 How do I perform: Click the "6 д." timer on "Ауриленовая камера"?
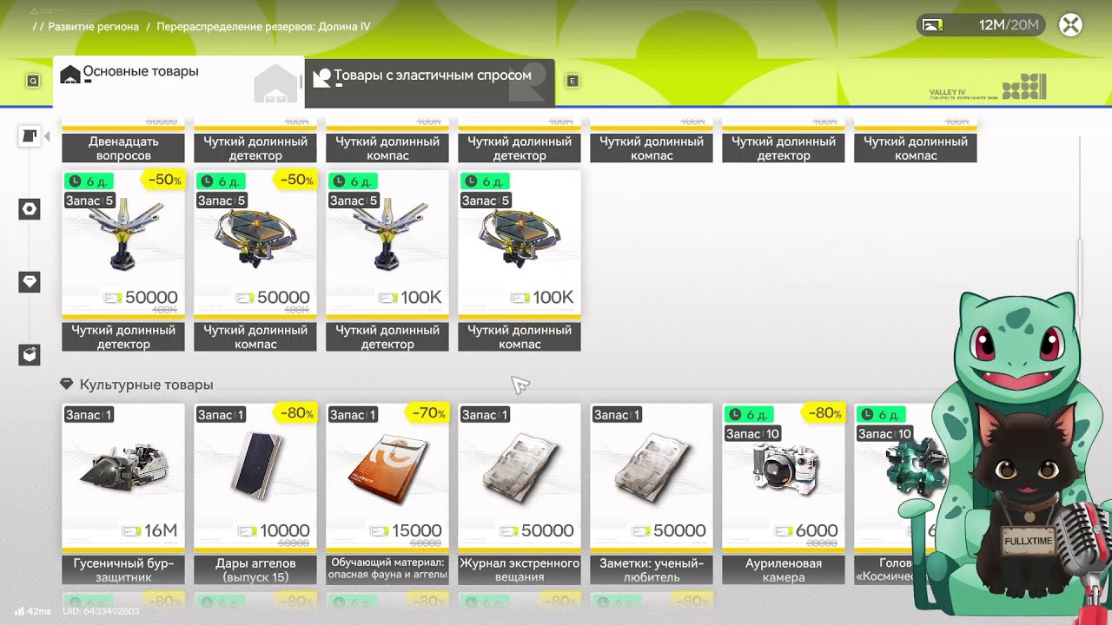(x=749, y=415)
